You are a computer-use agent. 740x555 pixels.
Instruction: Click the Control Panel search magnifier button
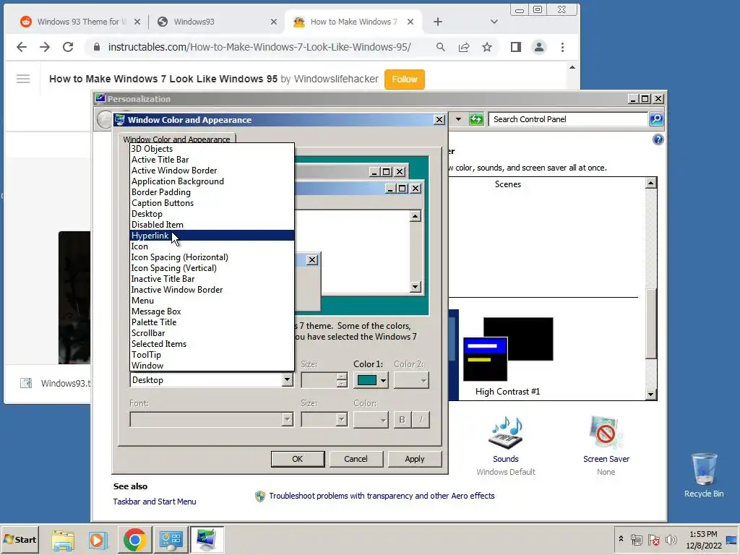[x=656, y=119]
